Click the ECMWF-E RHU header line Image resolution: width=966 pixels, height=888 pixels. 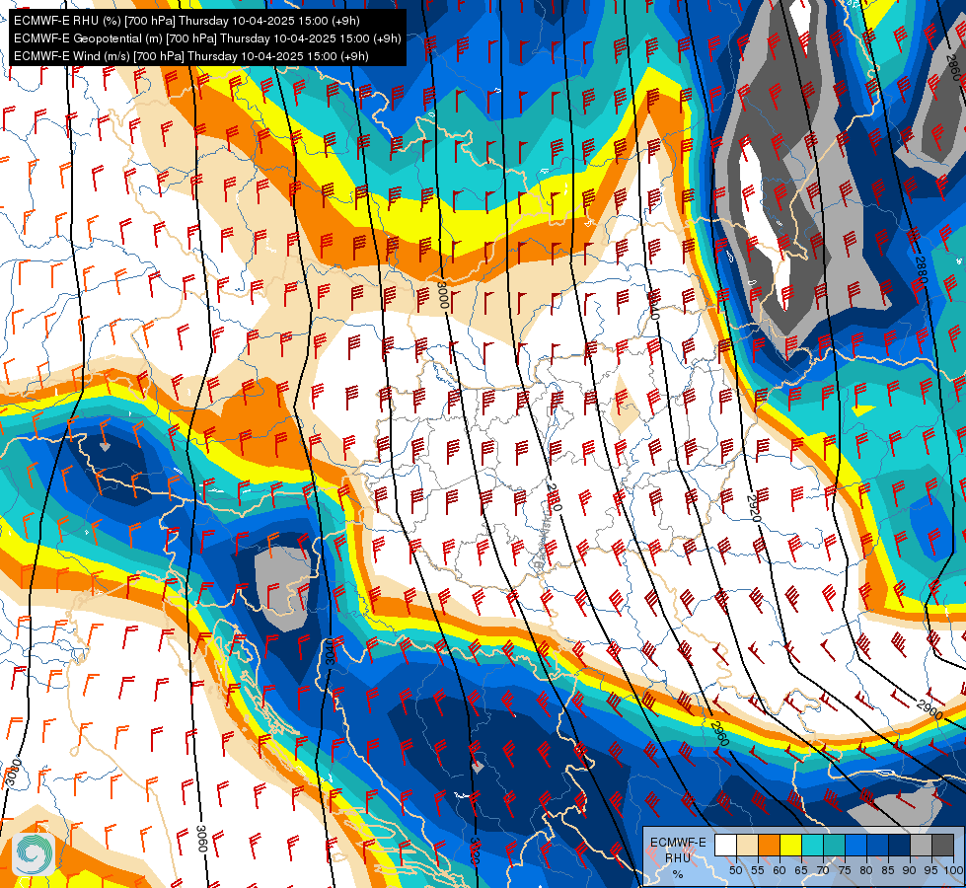coord(186,21)
